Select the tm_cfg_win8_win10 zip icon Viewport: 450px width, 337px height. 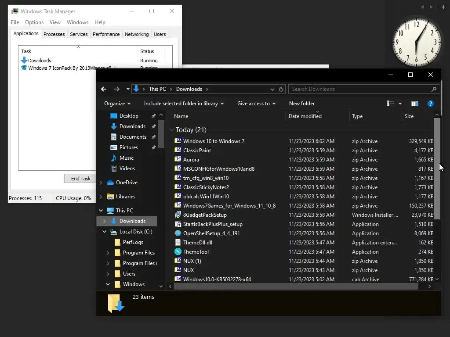(178, 178)
